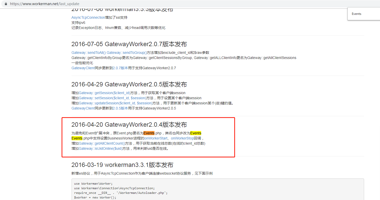This screenshot has height=200, width=380.
Task: Focus the find box containing Events
Action: coord(364,14)
